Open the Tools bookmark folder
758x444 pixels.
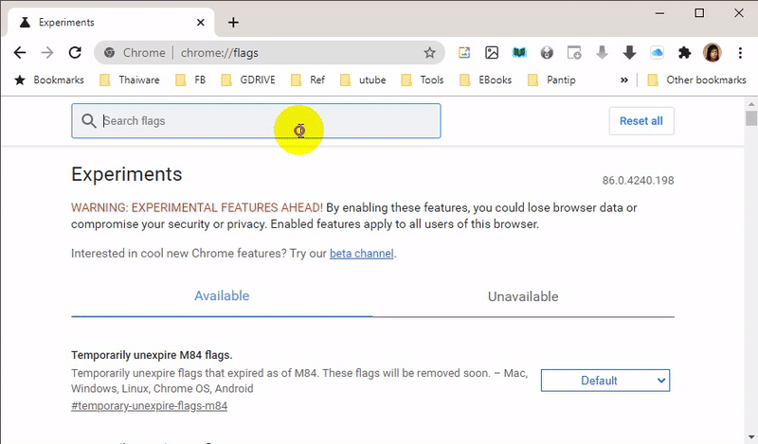coord(422,80)
